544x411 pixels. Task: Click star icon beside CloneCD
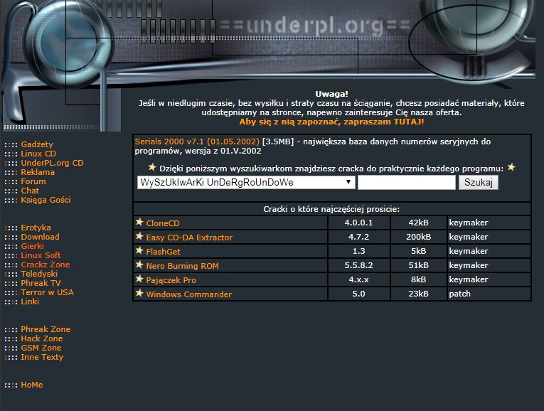point(139,222)
